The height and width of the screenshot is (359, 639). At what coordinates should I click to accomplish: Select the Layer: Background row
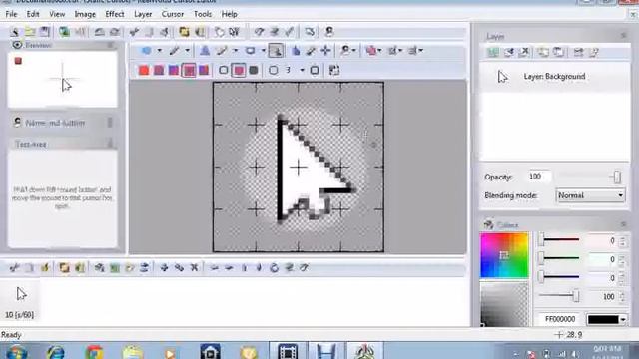click(x=555, y=77)
